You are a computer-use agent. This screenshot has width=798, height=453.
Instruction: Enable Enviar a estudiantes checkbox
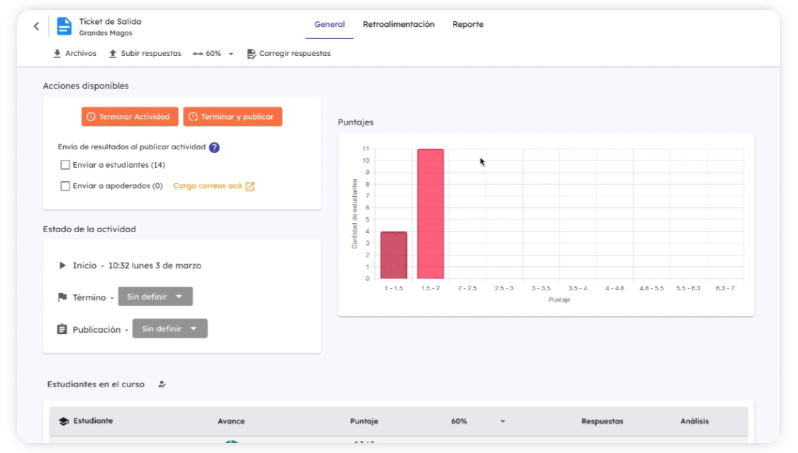(x=65, y=165)
